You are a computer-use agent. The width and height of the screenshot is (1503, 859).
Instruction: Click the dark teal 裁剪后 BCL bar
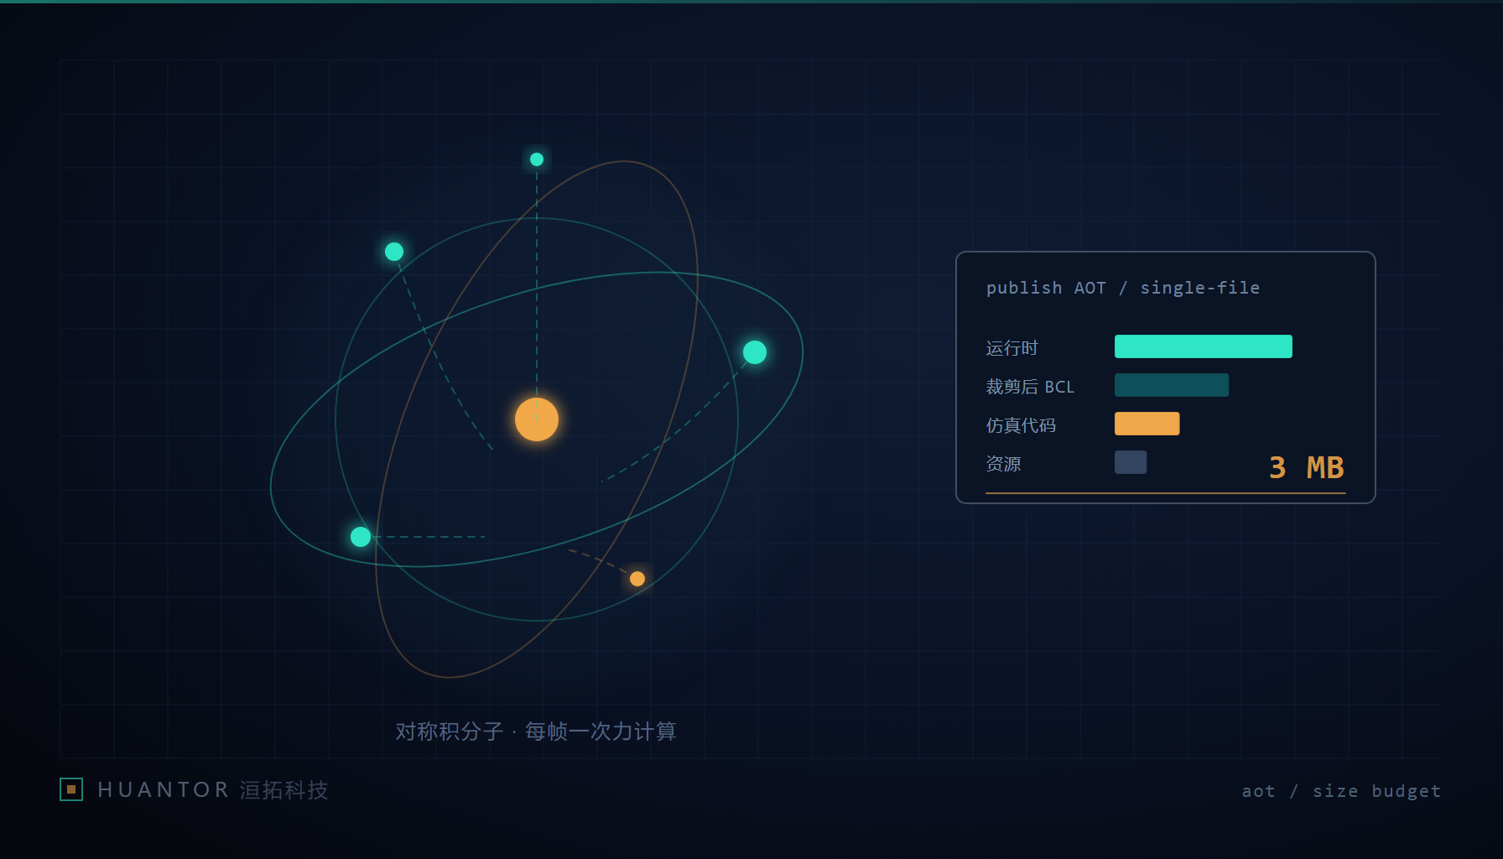[1171, 385]
